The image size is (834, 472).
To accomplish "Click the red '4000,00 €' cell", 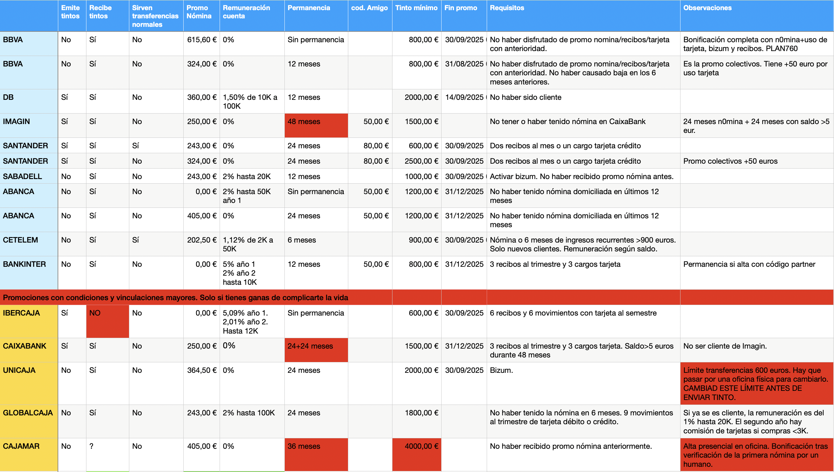I will point(417,455).
